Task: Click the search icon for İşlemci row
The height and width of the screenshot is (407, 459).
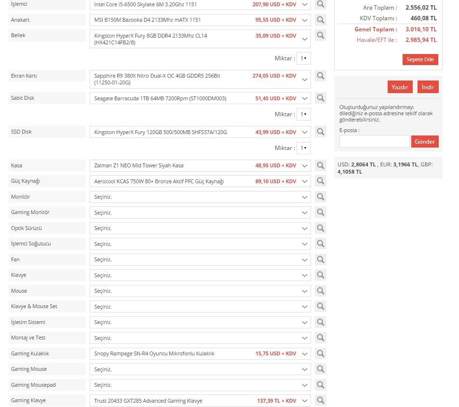Action: tap(321, 4)
